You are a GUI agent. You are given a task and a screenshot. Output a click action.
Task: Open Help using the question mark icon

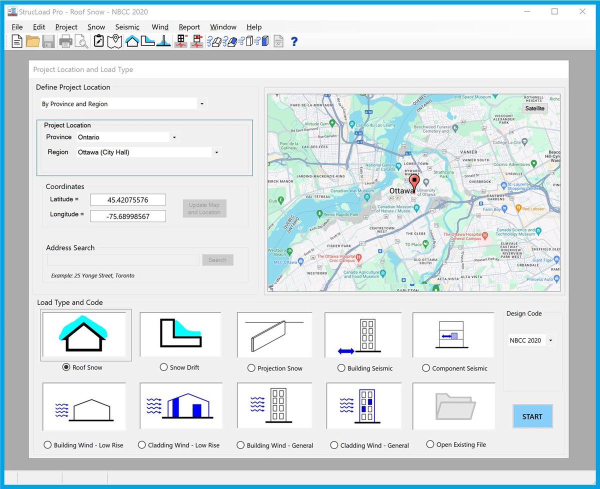click(x=294, y=41)
